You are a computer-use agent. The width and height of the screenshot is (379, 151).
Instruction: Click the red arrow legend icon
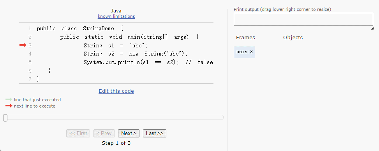tap(9, 106)
